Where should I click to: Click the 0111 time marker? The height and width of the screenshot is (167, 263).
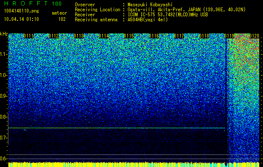coord(28,36)
